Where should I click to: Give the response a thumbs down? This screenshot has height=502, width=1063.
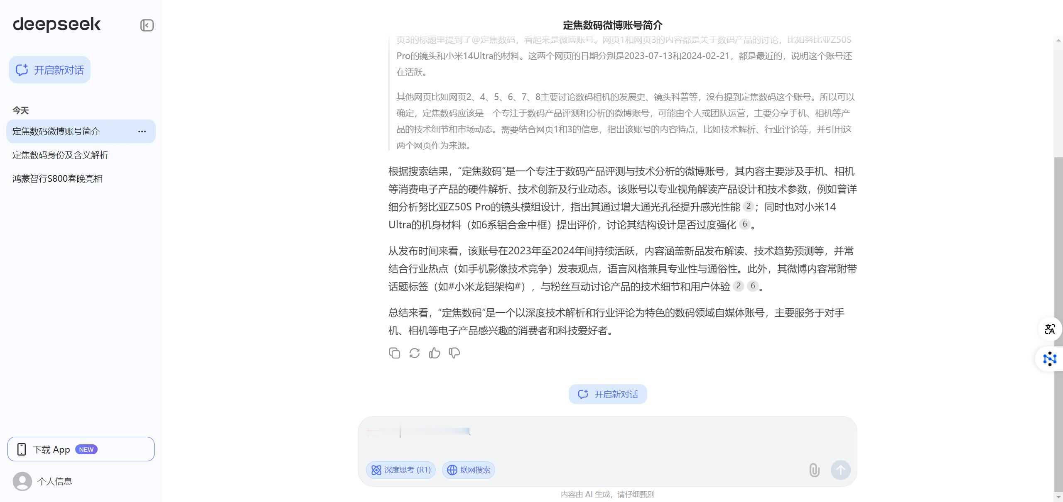point(454,353)
